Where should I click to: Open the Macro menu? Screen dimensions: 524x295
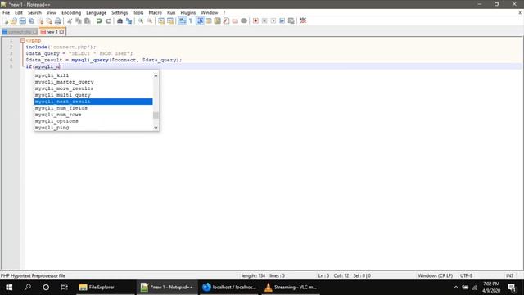pos(155,13)
